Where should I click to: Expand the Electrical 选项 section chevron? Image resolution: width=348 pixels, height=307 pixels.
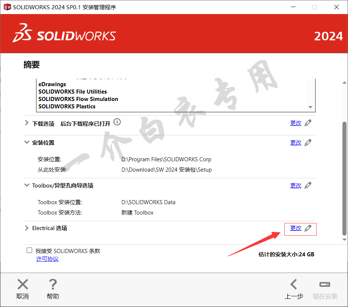tap(27, 228)
